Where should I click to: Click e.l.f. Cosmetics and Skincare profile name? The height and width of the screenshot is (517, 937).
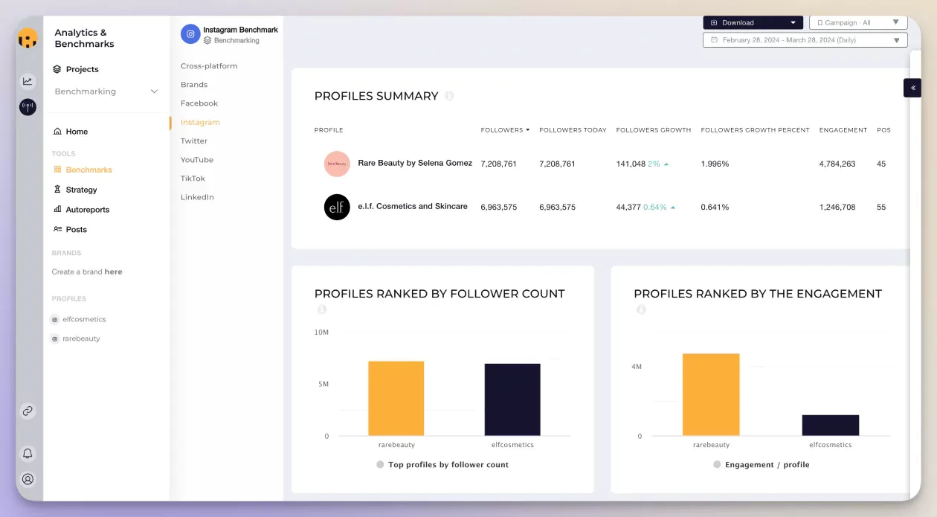point(413,206)
